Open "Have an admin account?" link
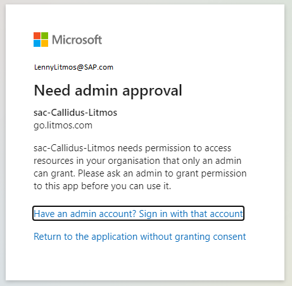The image size is (292, 286). point(85,214)
